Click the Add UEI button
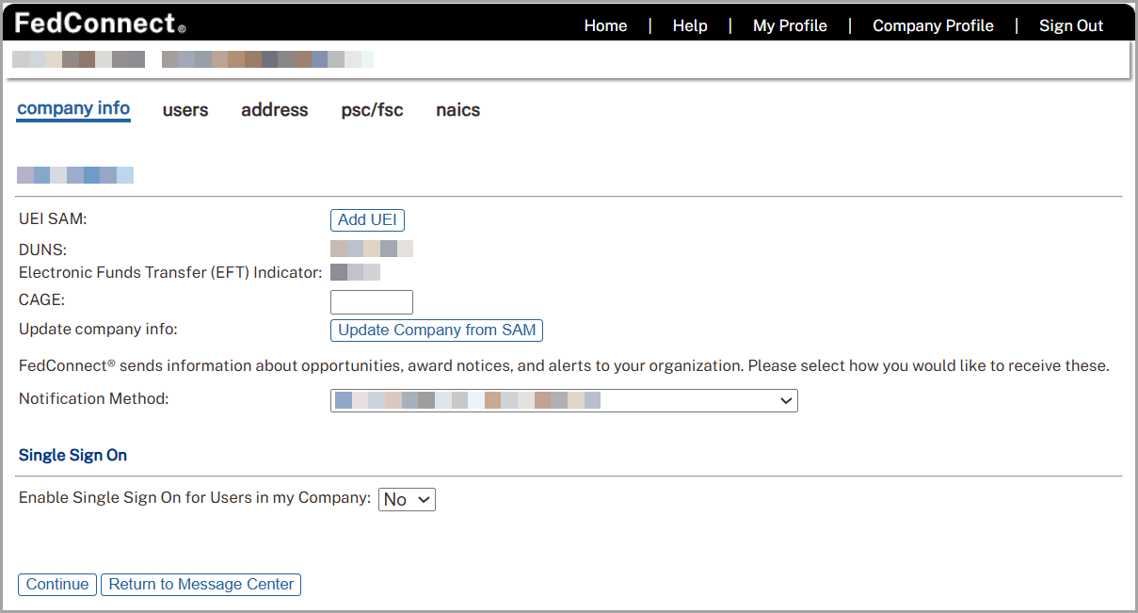 click(x=367, y=219)
